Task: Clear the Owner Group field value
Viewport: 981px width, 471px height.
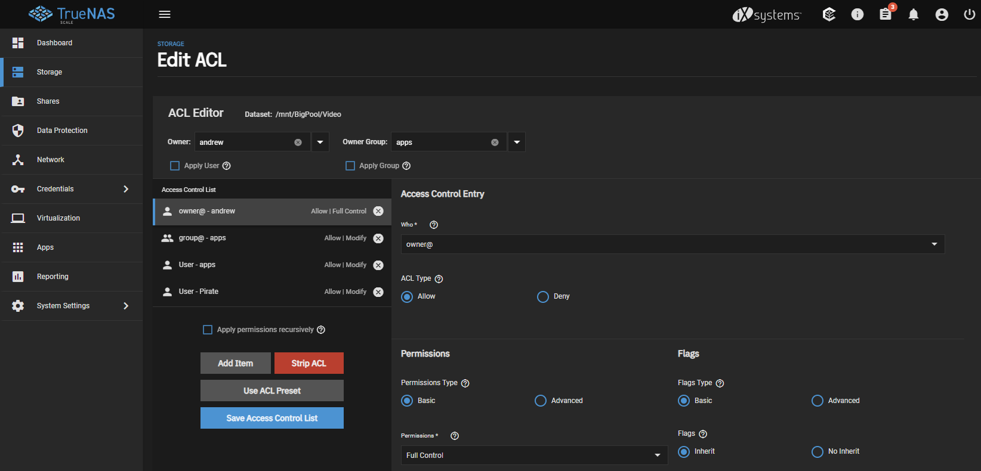Action: [x=495, y=142]
